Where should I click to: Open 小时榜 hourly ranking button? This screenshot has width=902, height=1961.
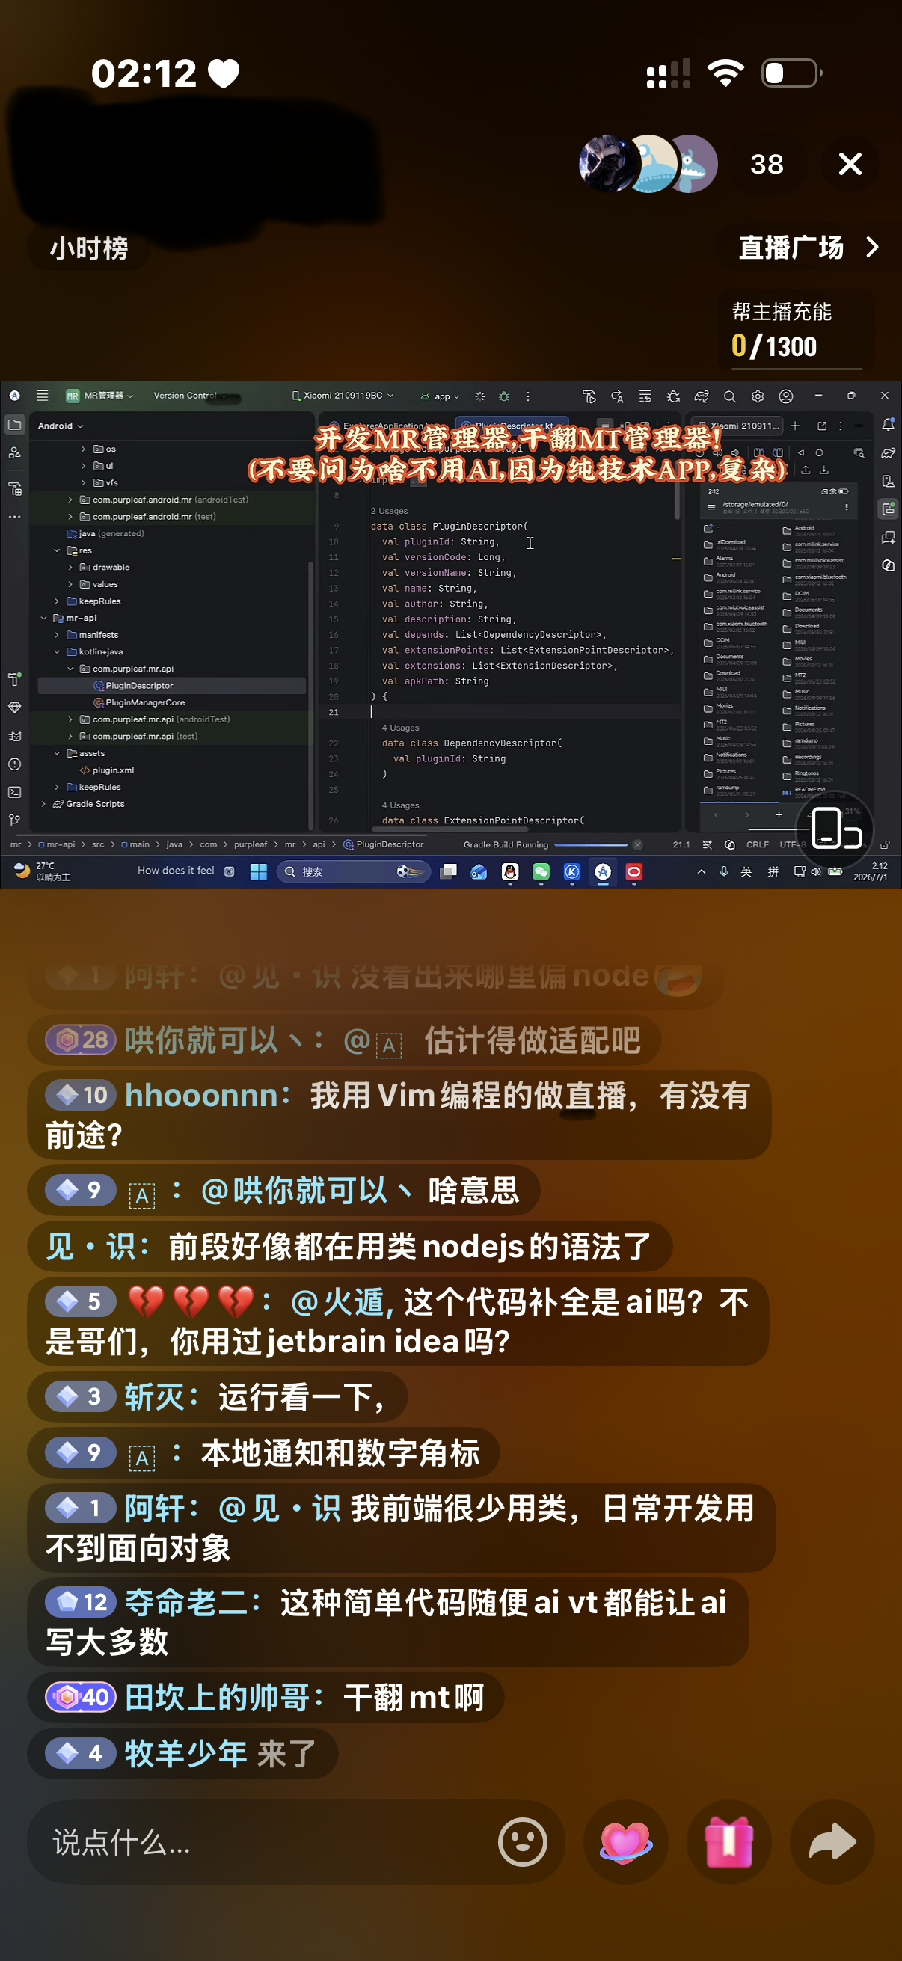88,248
